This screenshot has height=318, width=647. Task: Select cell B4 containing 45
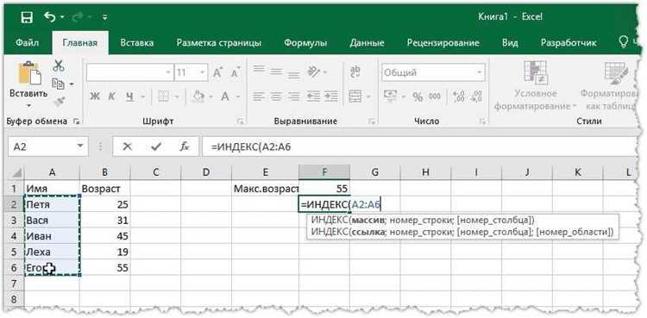[x=105, y=236]
